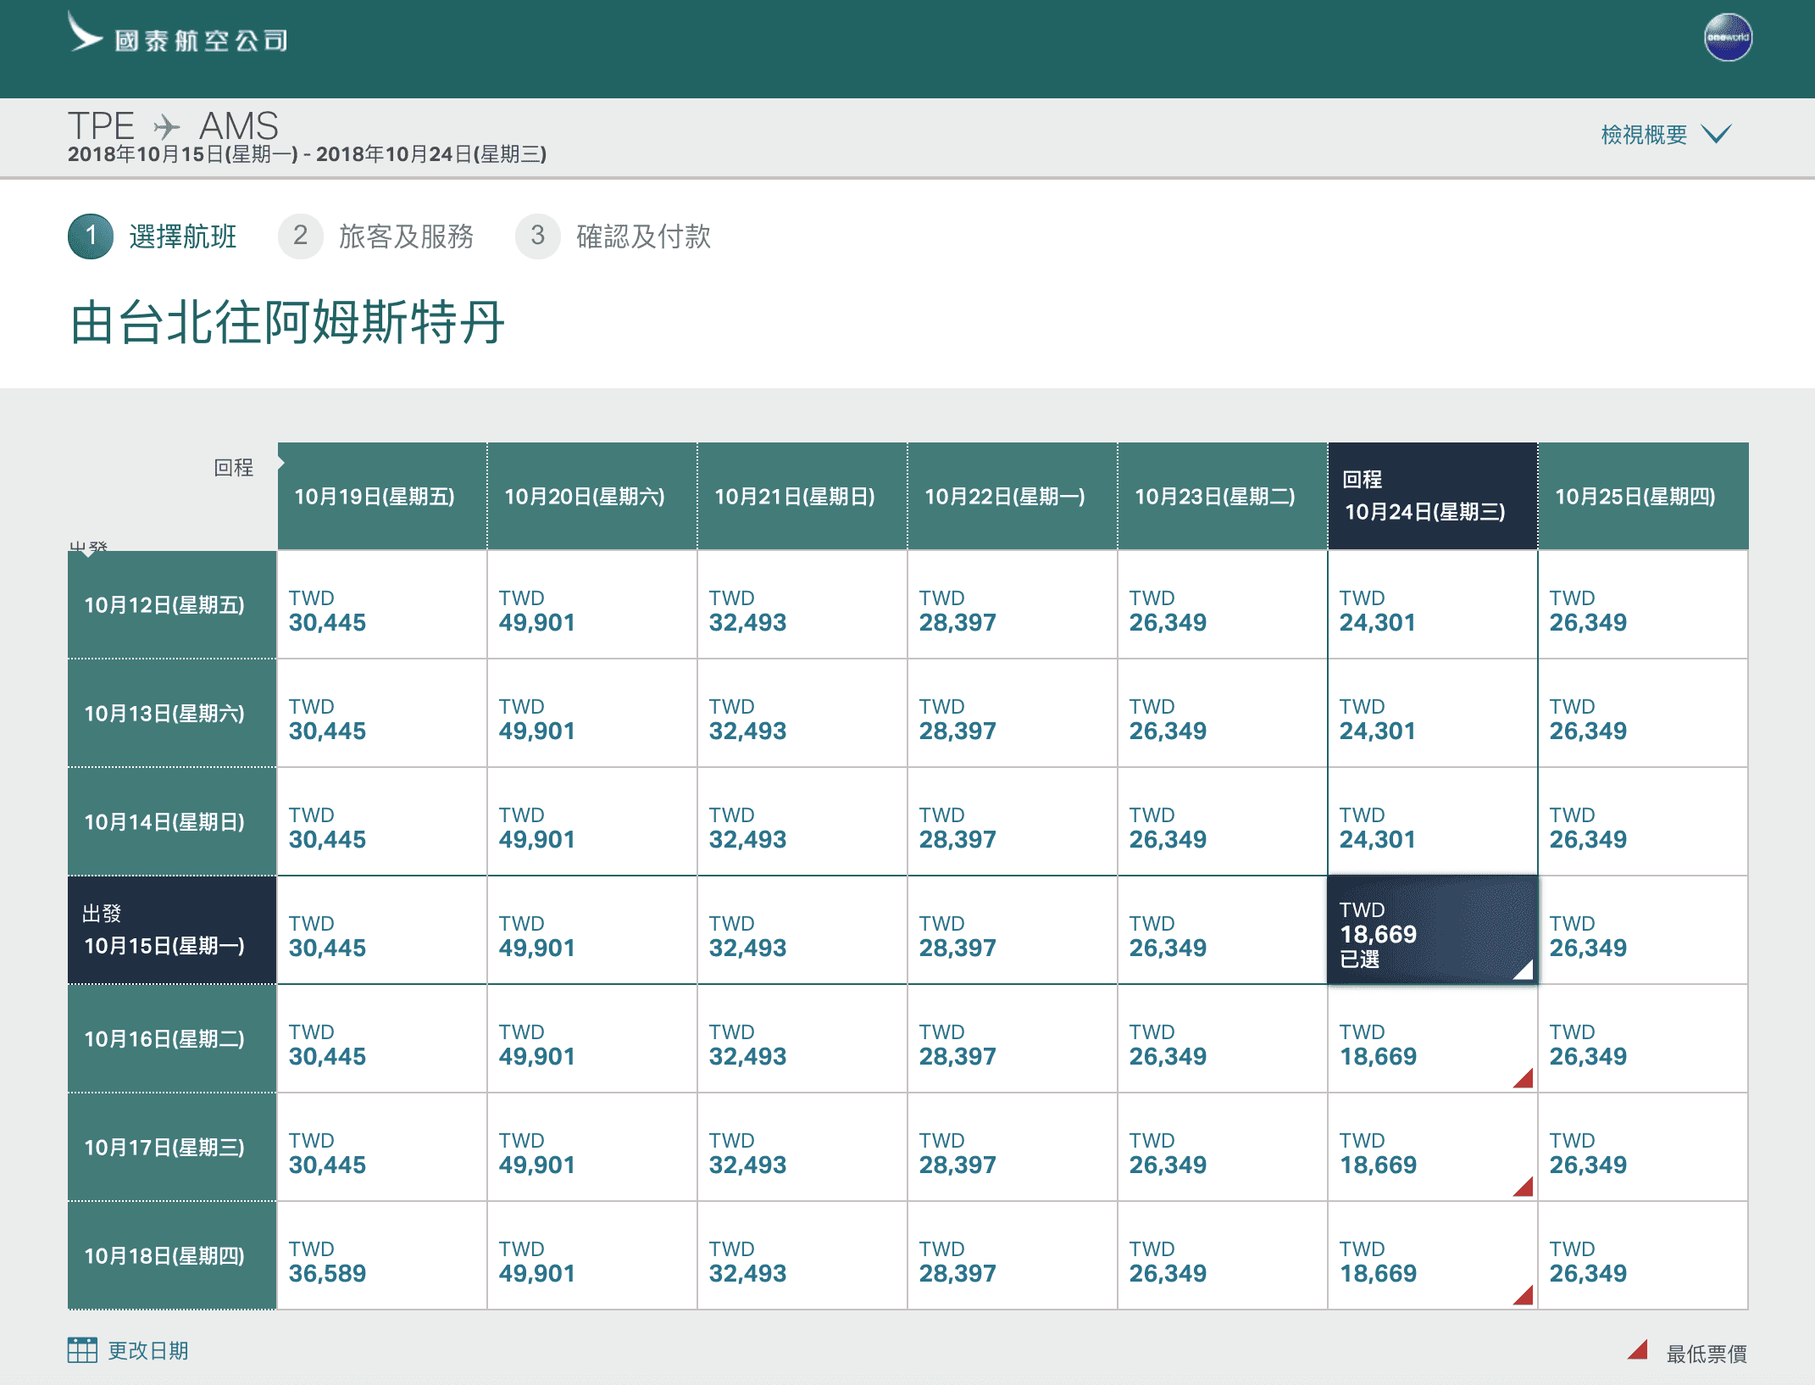The image size is (1815, 1385).
Task: Select 24,301 fare in 10月12日 row
Action: pyautogui.click(x=1433, y=604)
